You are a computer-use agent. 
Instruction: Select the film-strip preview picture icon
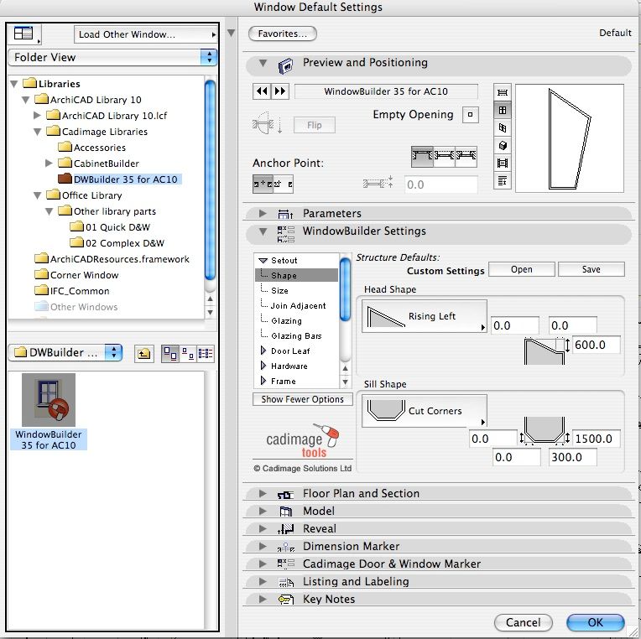coord(503,163)
